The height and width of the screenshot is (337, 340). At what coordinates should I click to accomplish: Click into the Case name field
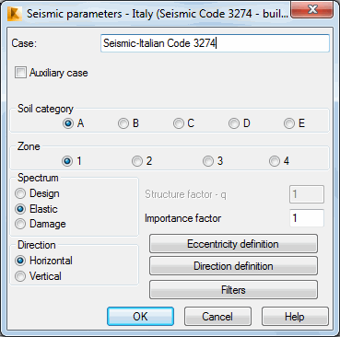215,43
